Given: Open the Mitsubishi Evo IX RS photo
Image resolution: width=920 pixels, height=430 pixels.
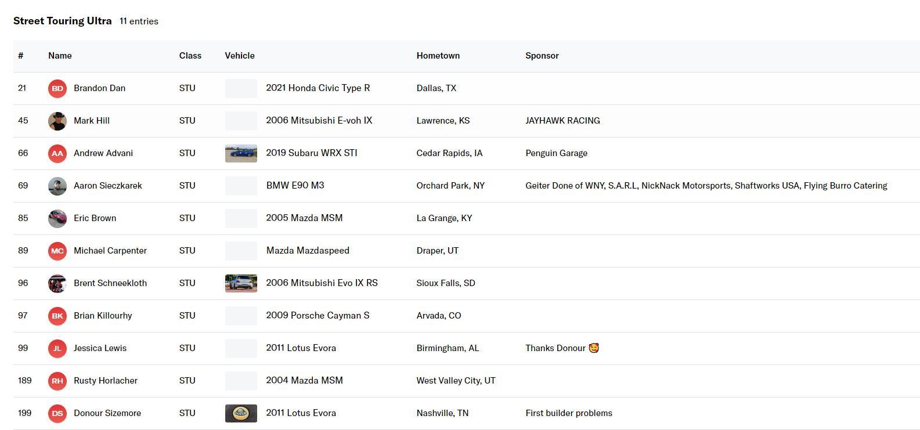Looking at the screenshot, I should (x=241, y=283).
